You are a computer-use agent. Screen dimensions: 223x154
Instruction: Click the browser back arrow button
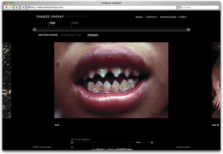(6, 7)
